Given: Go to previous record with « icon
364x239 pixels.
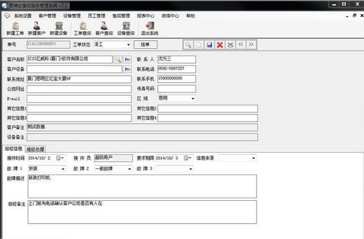Looking at the screenshot, I should click(x=241, y=45).
